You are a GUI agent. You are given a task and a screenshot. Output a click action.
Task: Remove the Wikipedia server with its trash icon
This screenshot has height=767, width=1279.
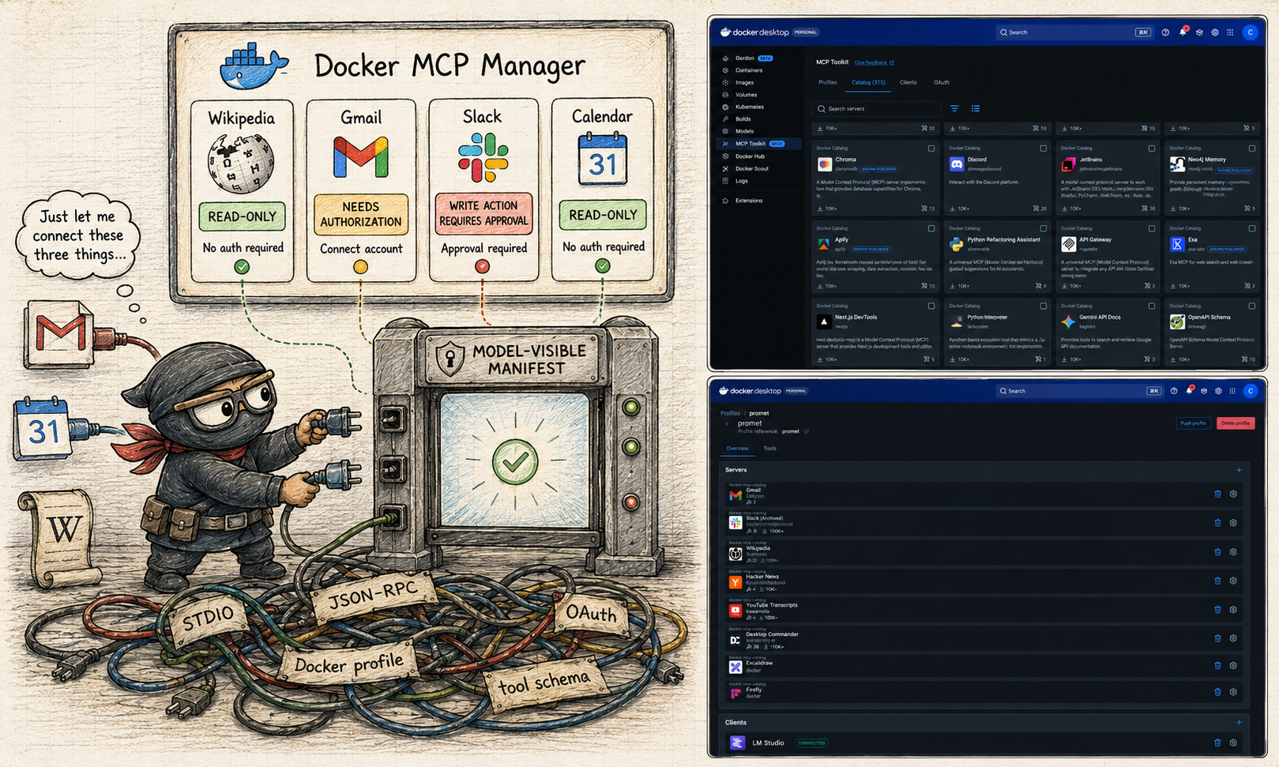[x=1217, y=552]
